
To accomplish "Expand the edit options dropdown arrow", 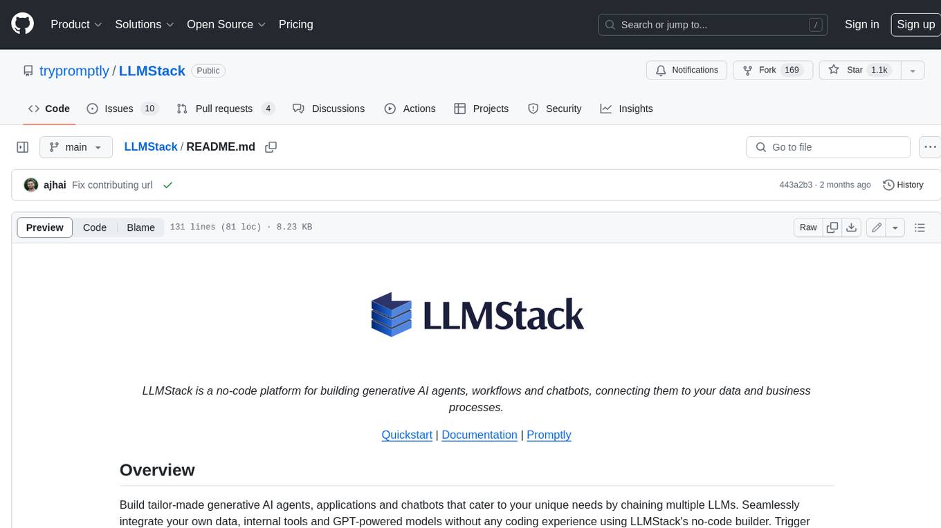I will (896, 227).
